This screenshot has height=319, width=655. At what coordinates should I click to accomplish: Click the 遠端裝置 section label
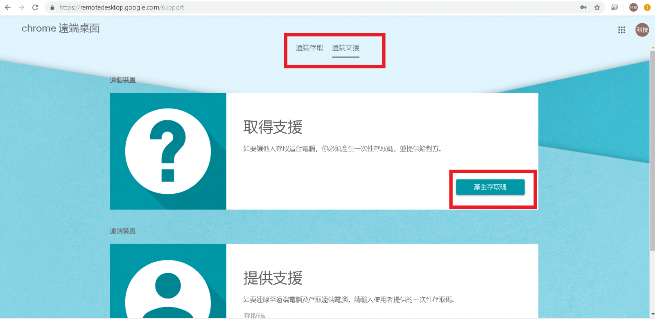(123, 231)
